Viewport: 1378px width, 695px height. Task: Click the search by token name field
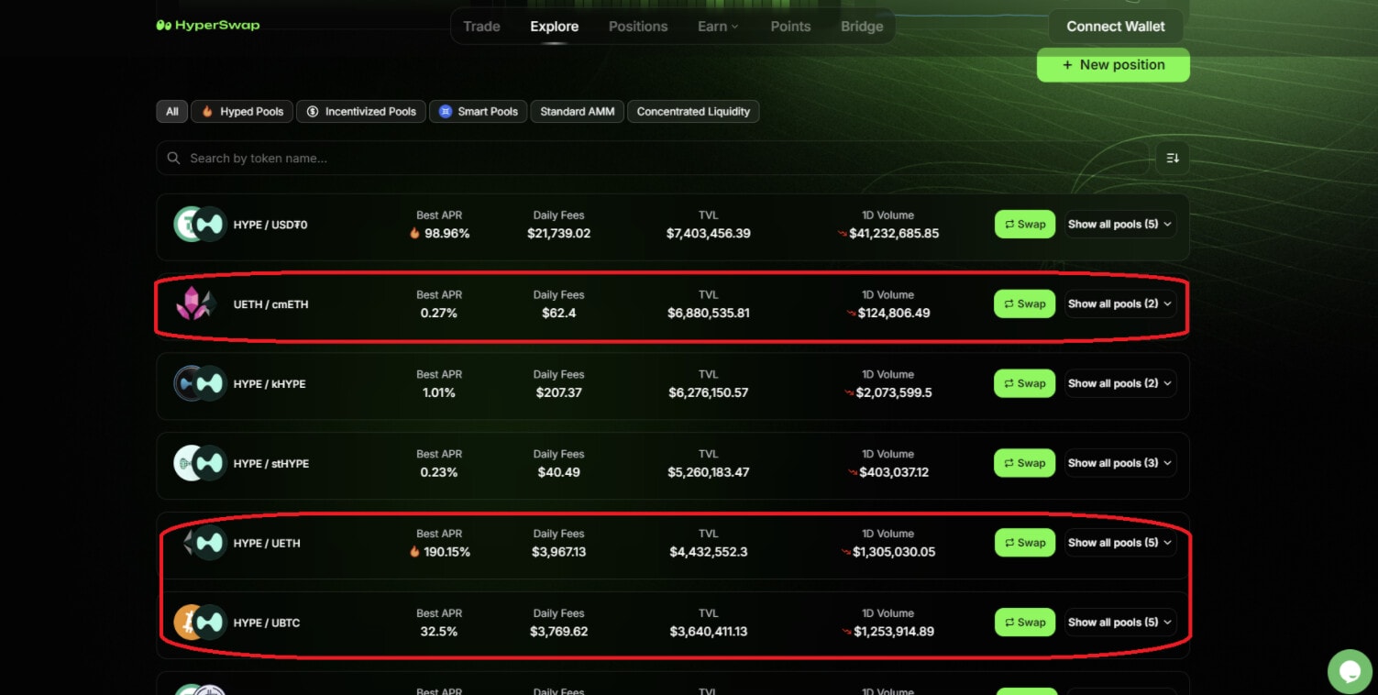click(x=652, y=159)
